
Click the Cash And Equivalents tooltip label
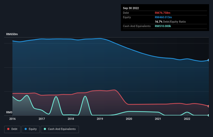(137, 26)
